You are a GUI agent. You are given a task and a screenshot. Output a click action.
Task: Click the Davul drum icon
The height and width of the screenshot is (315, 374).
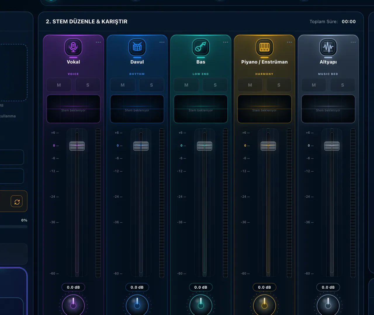pos(137,47)
